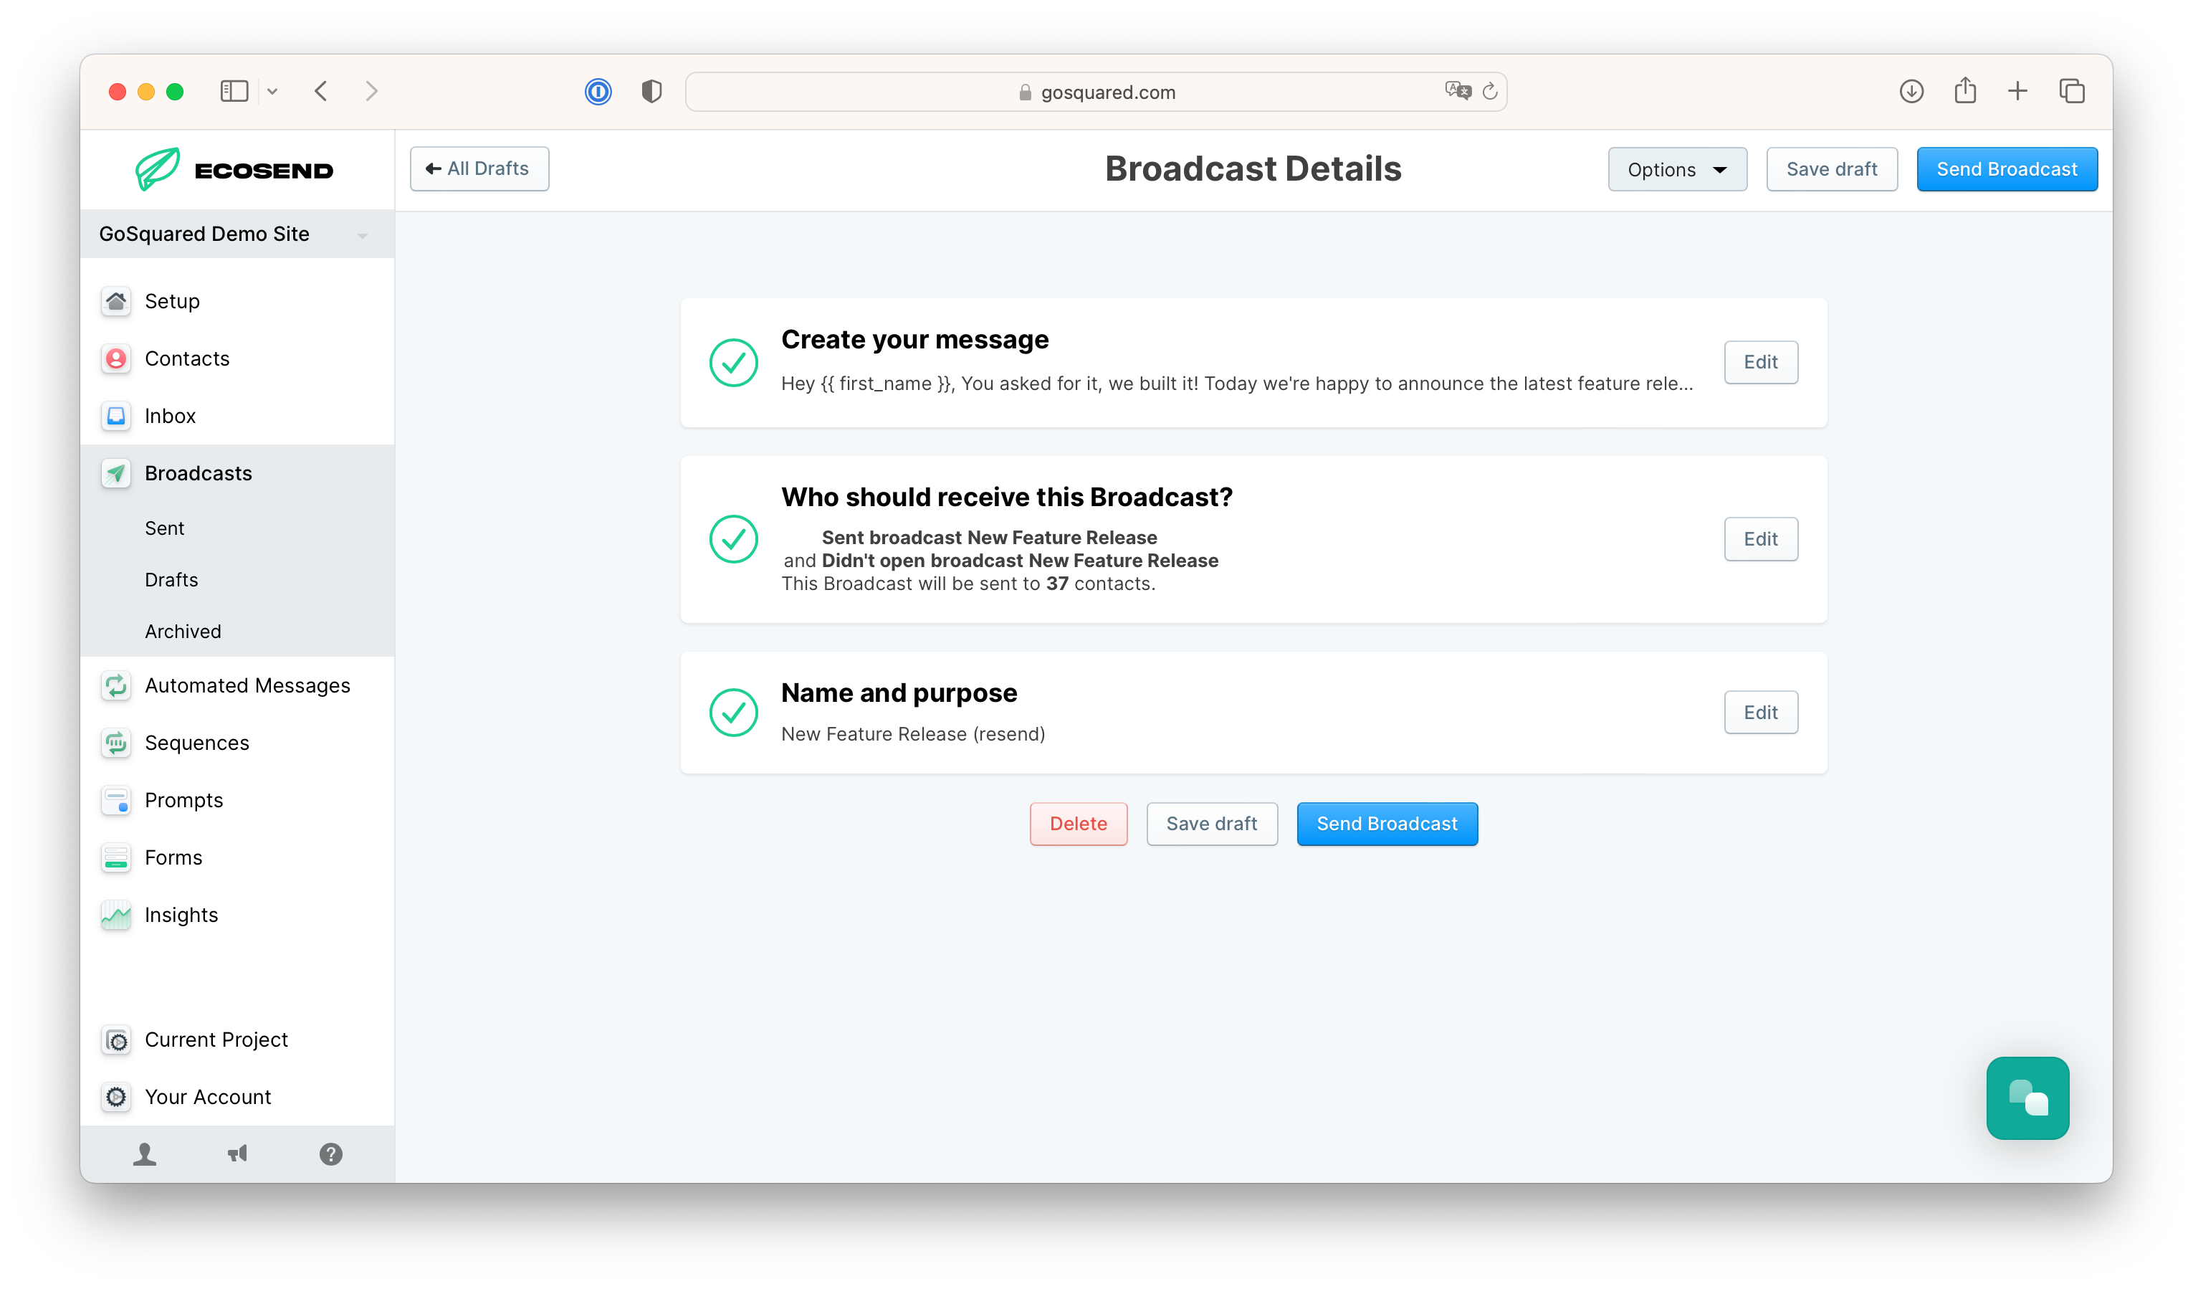Screen dimensions: 2193x1289
Task: Click the 'Broadcast Details' heading
Action: (1253, 169)
